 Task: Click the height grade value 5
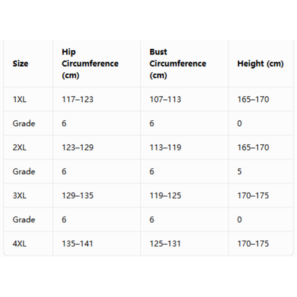click(x=240, y=172)
